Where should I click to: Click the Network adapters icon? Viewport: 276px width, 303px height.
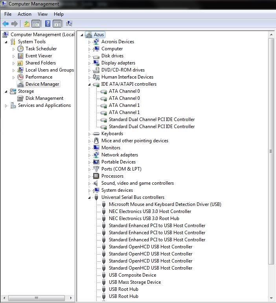click(x=96, y=155)
